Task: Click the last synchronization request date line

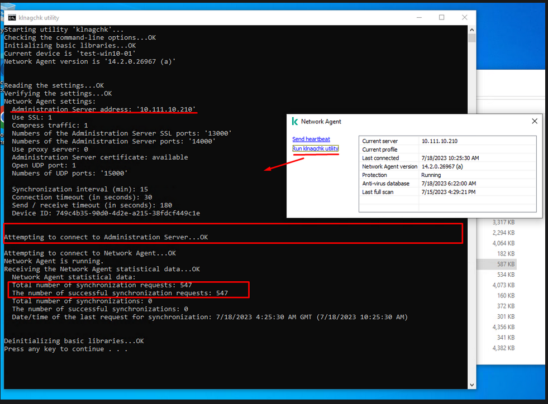Action: (209, 317)
